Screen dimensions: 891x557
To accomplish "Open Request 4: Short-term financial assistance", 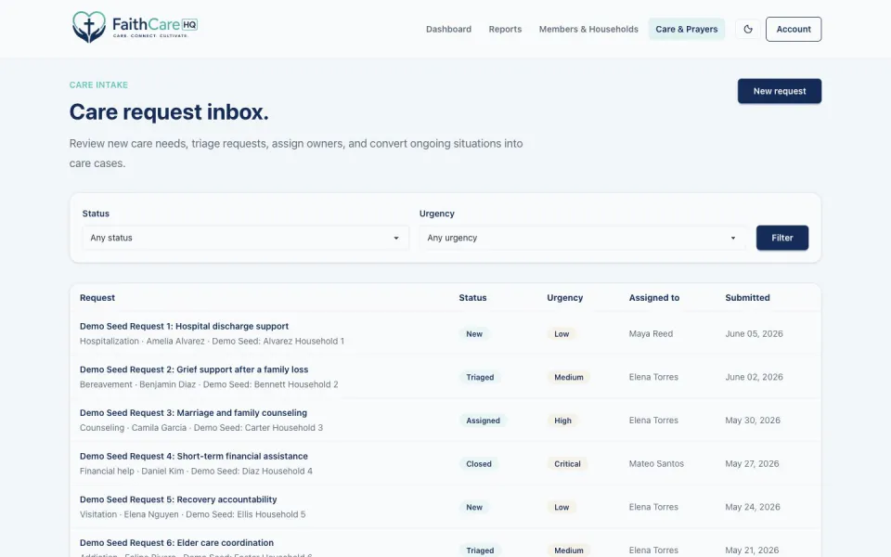I will pyautogui.click(x=194, y=456).
